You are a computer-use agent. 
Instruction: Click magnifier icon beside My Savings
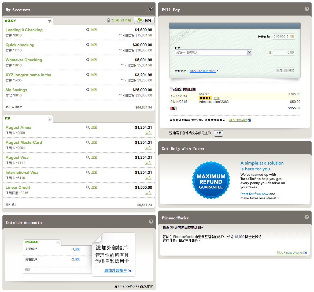pyautogui.click(x=88, y=90)
